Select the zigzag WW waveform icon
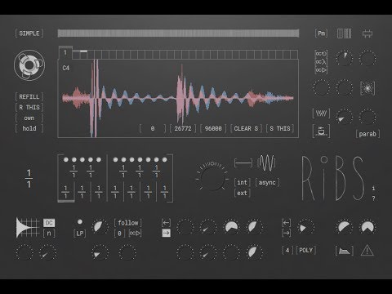The height and width of the screenshot is (294, 392). [x=321, y=114]
